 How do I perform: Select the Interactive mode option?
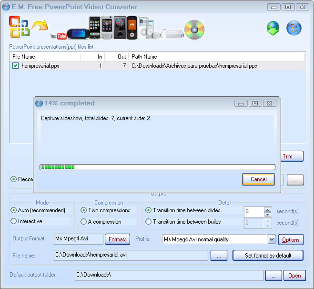pyautogui.click(x=14, y=221)
